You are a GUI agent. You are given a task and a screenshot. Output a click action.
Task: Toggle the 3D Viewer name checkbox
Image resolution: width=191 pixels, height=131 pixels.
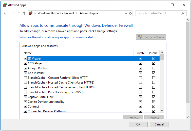(25, 58)
